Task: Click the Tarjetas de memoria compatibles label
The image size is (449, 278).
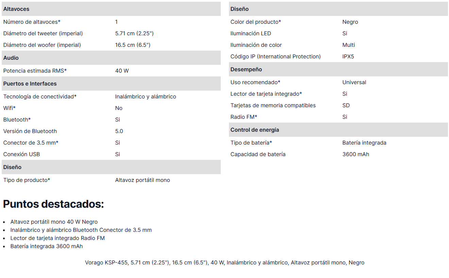Action: 273,106
